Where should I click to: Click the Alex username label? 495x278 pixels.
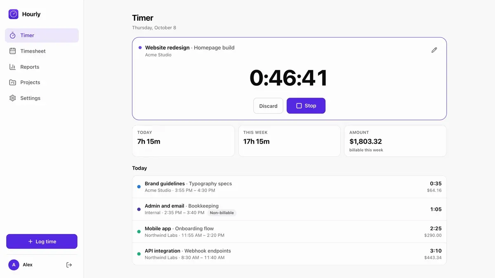28,265
